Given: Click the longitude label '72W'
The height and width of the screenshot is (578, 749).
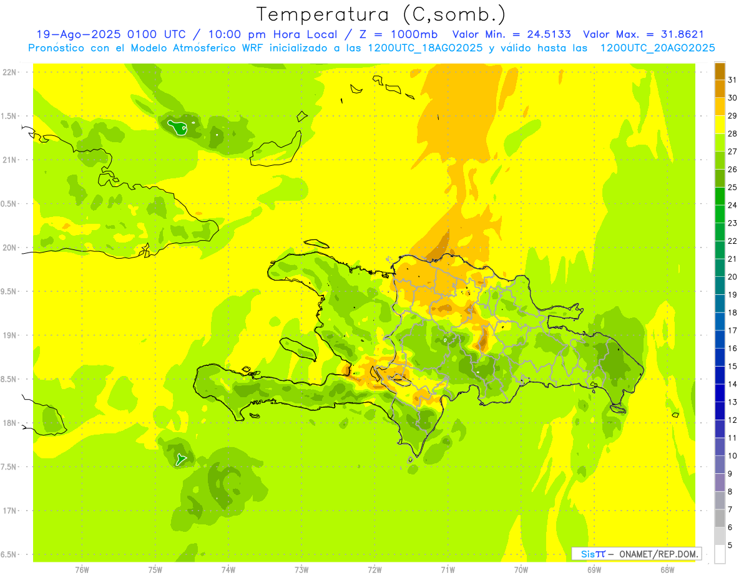Looking at the screenshot, I should click(x=374, y=569).
